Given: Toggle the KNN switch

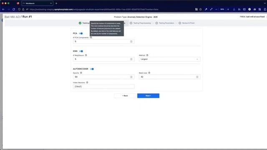Looking at the screenshot, I should (81, 51).
